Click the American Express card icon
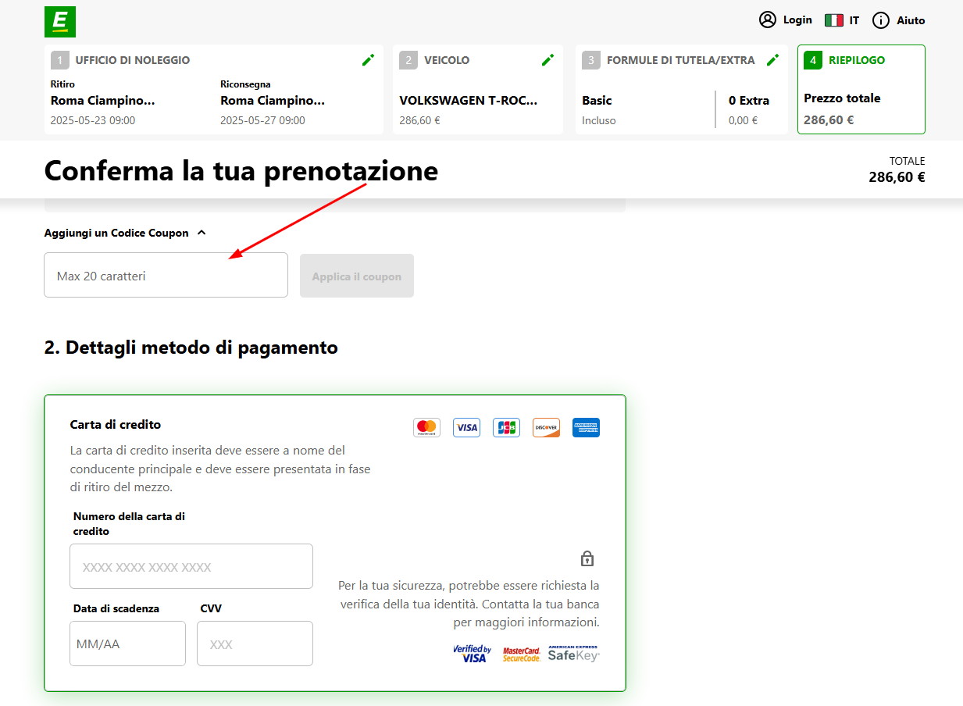Screen dimensions: 963x706 (x=586, y=427)
